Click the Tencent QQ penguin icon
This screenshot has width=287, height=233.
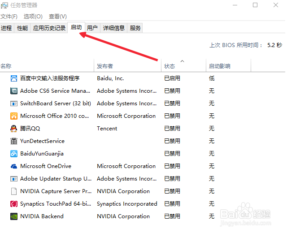pyautogui.click(x=14, y=129)
